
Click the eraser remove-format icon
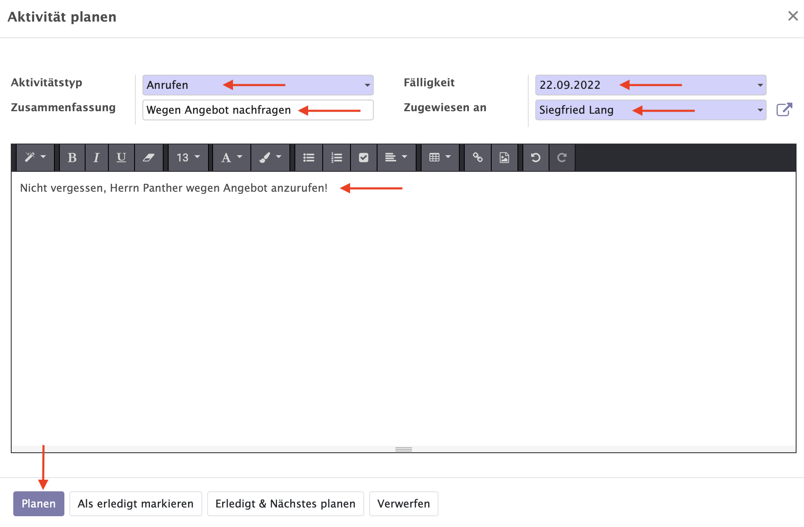149,158
